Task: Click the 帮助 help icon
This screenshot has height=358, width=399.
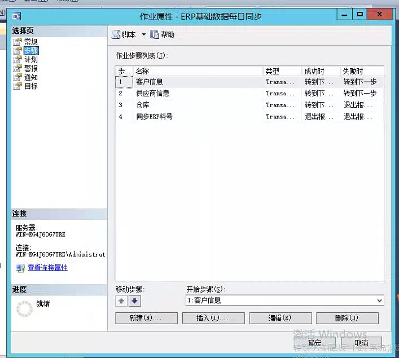Action: [155, 34]
